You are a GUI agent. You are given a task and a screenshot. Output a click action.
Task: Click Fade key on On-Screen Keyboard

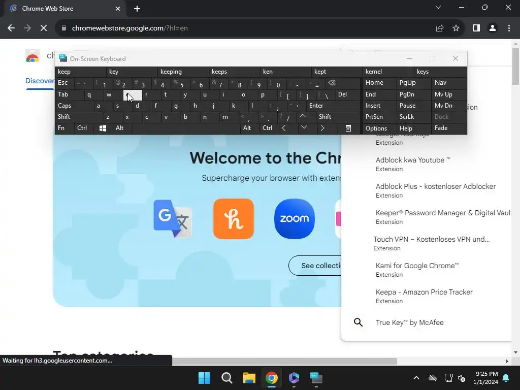click(448, 128)
